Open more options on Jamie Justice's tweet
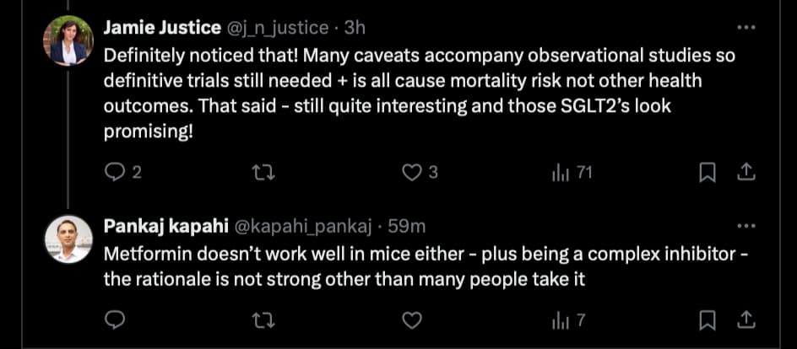This screenshot has height=349, width=797. [745, 27]
